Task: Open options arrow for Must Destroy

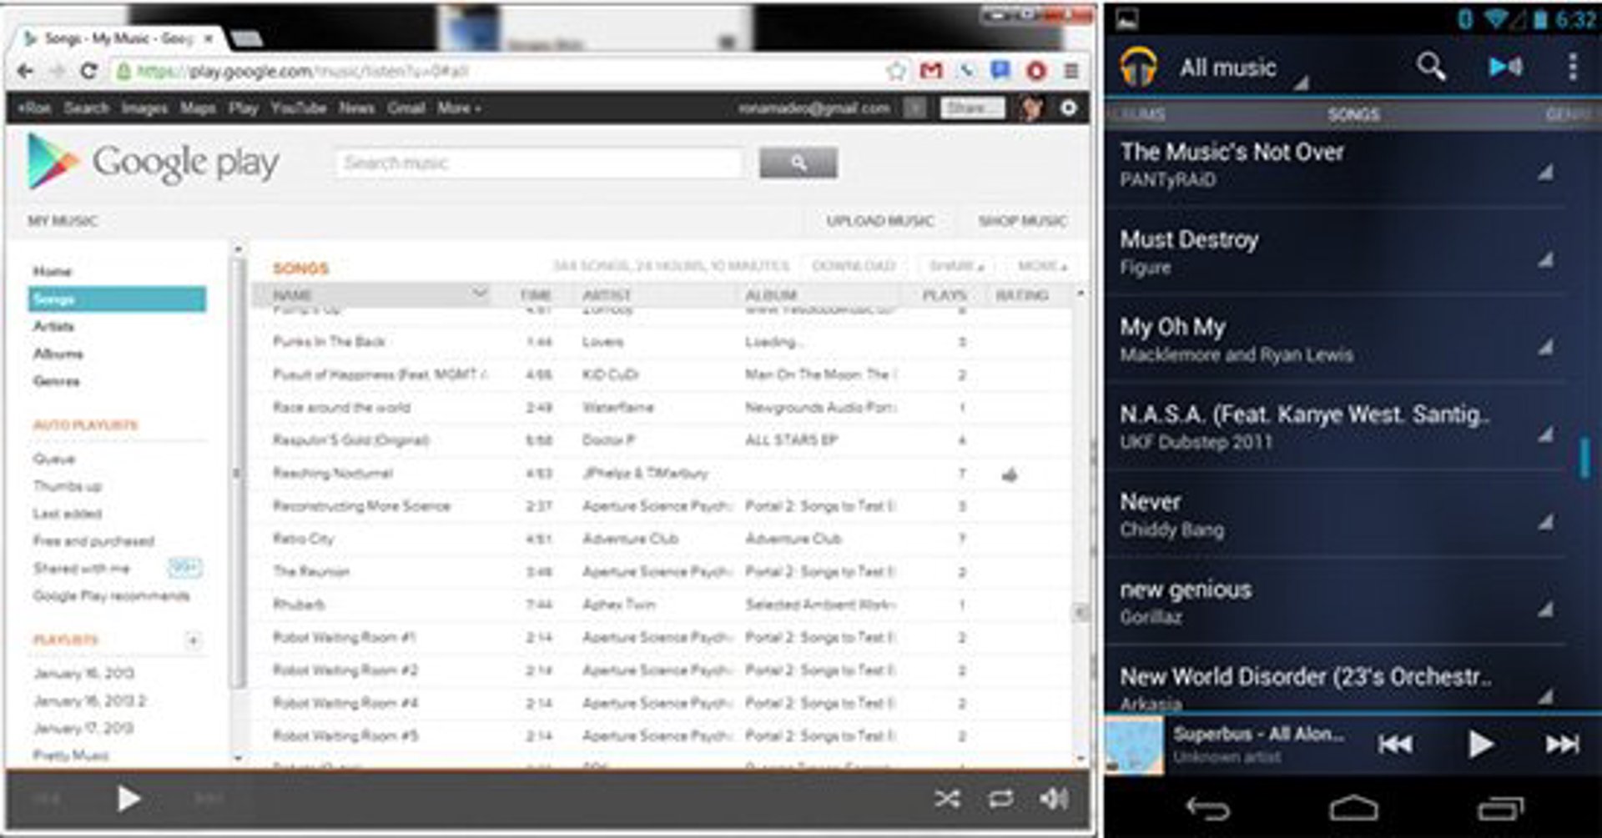Action: tap(1546, 260)
